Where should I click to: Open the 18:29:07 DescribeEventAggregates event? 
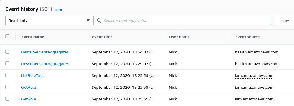[45, 64]
